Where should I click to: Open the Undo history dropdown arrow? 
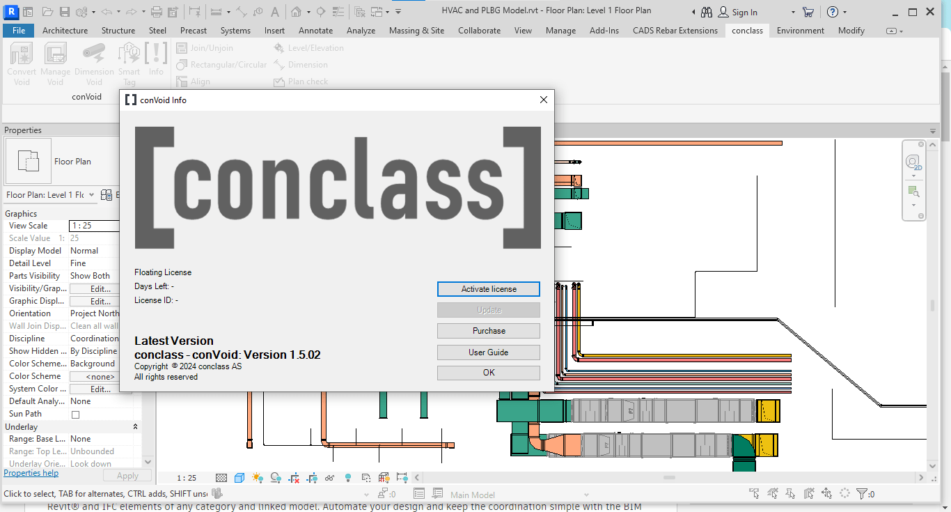pos(120,13)
